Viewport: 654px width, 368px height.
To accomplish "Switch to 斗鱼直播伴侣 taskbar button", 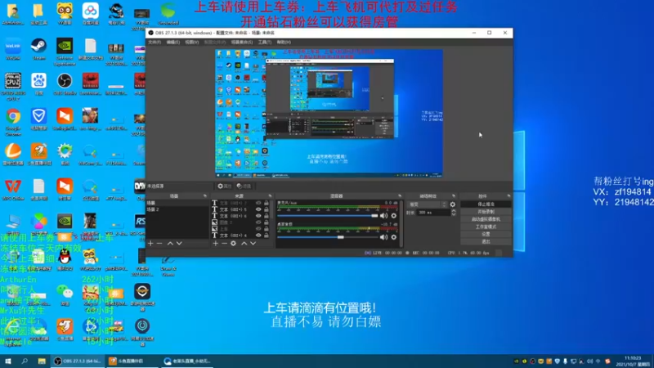I will [x=132, y=361].
